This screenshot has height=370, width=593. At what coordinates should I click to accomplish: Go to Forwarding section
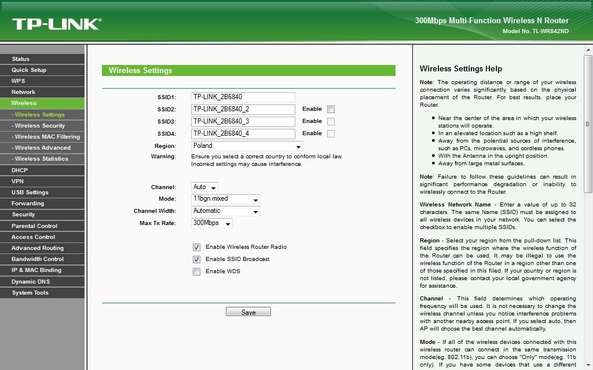coord(42,204)
